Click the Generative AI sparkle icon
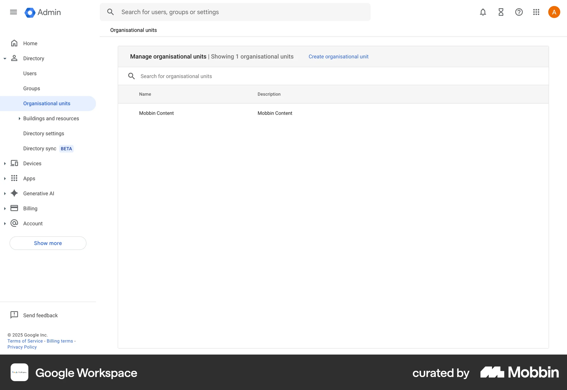 (14, 193)
